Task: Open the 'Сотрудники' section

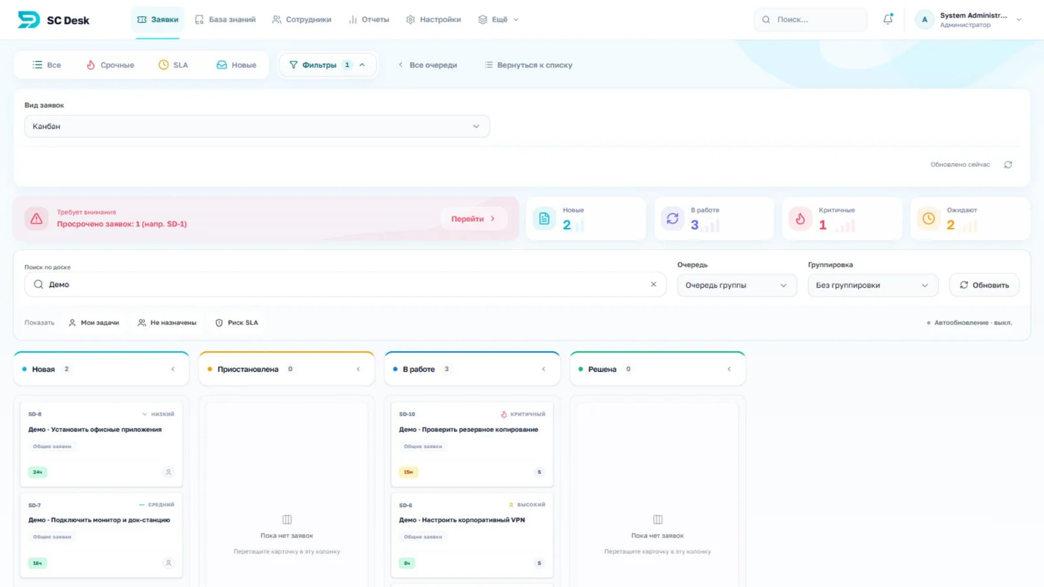Action: click(301, 20)
